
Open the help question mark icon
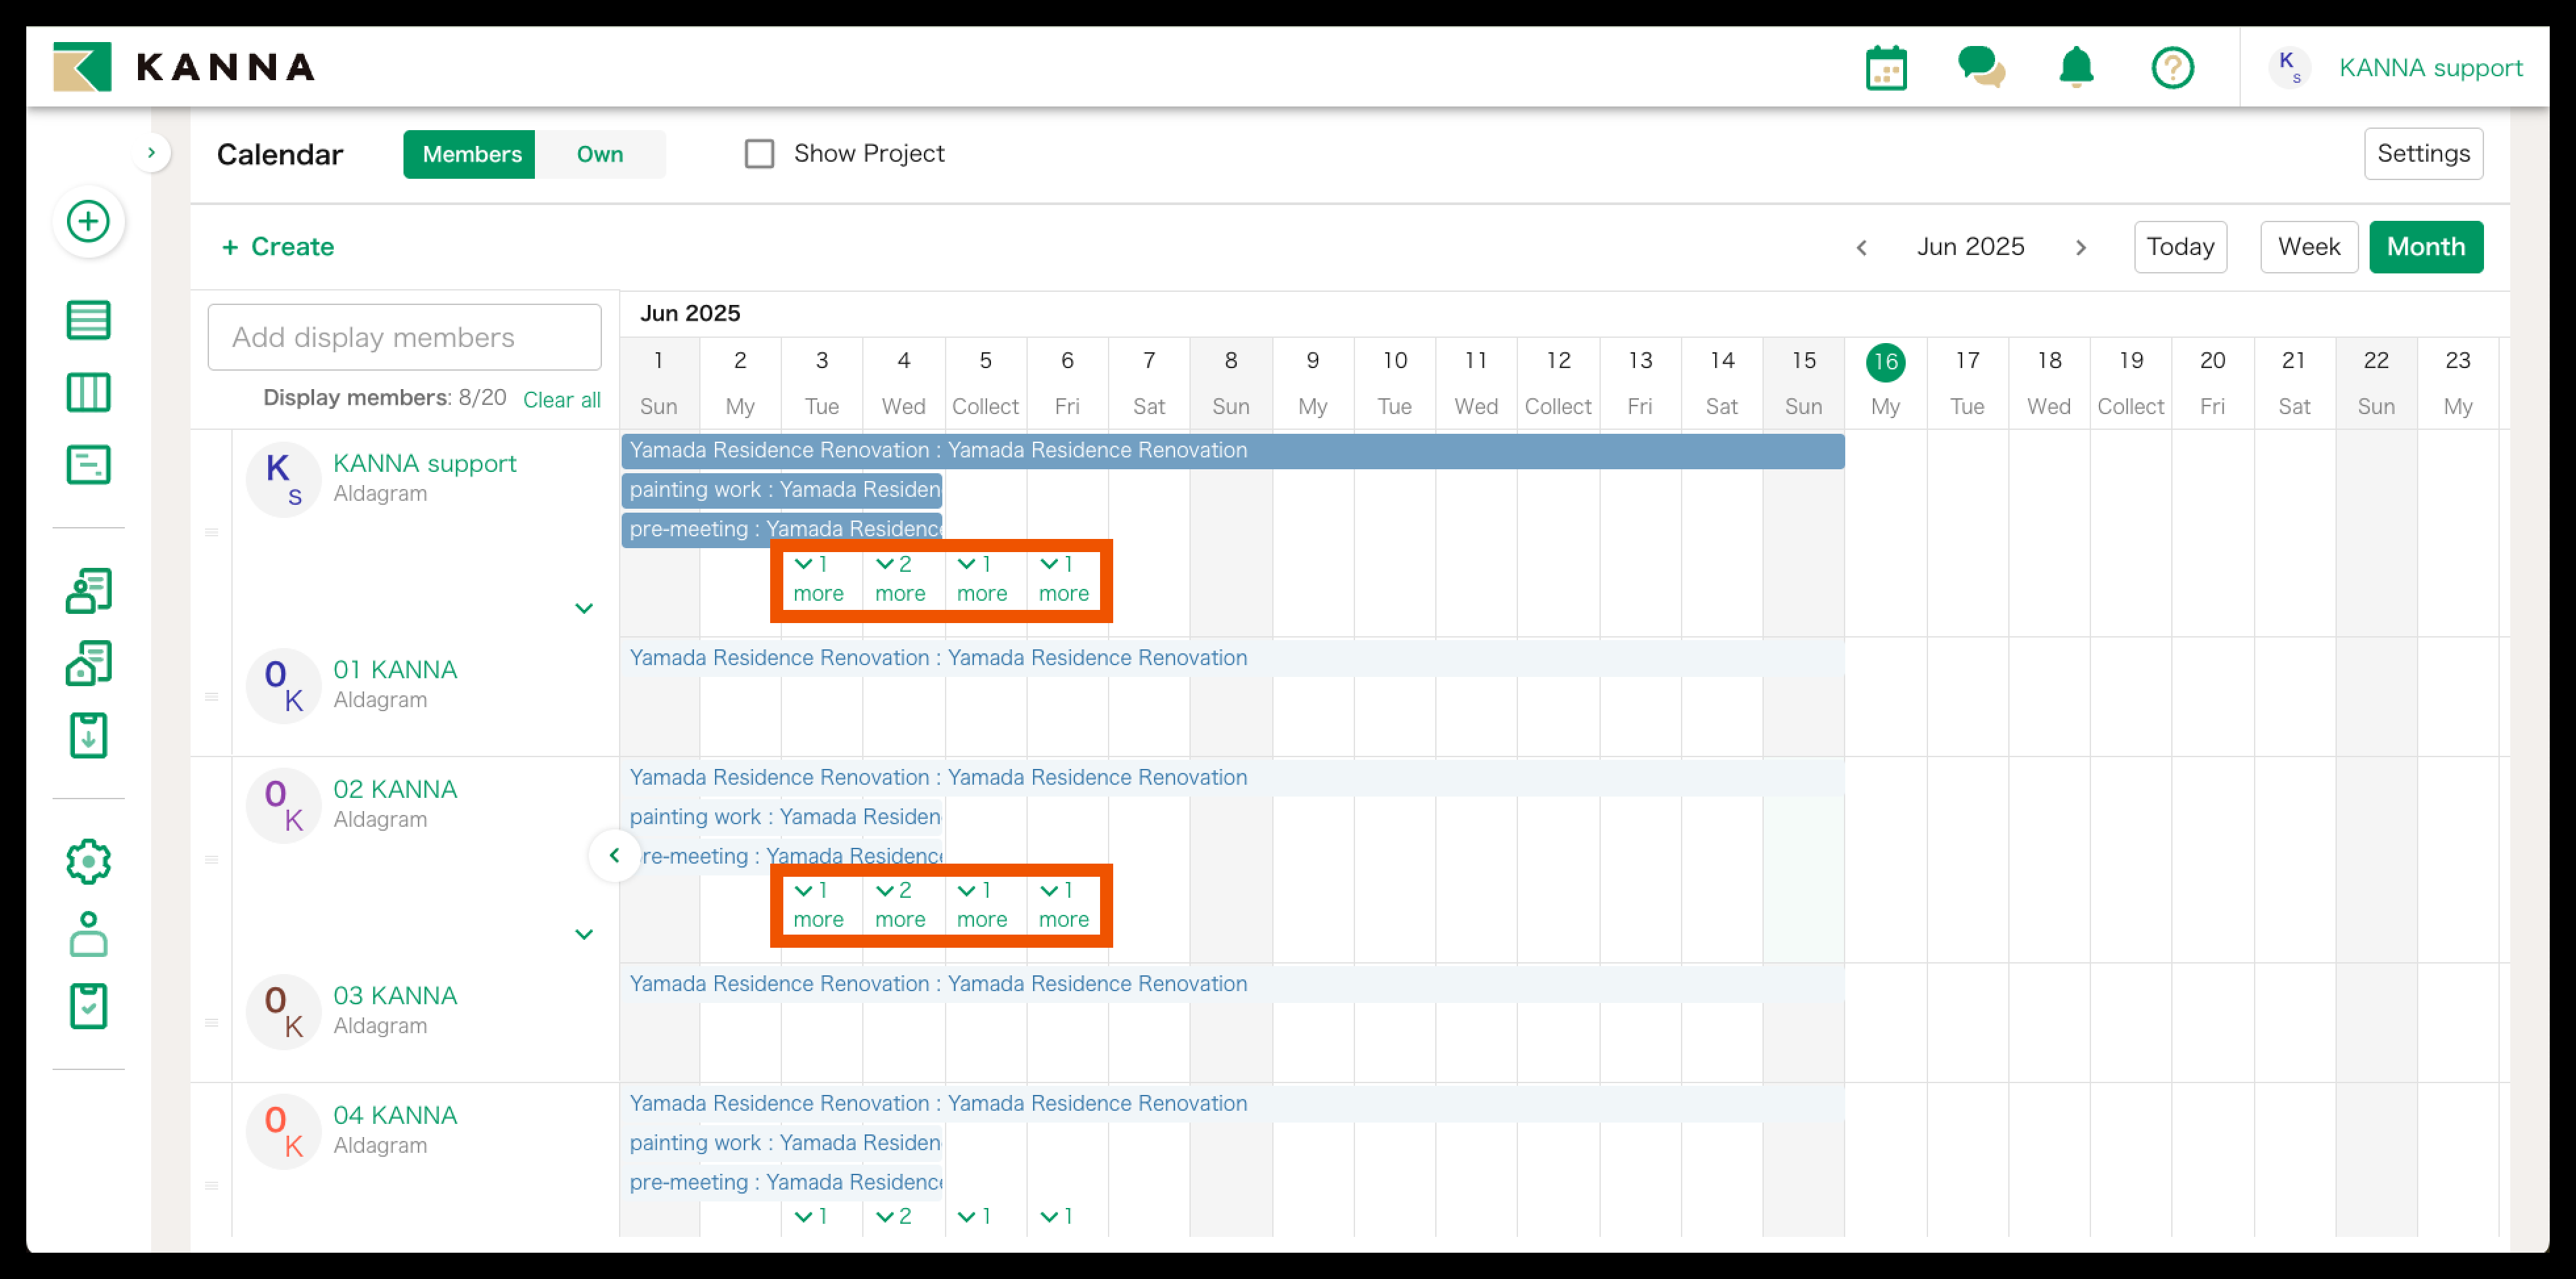(x=2172, y=68)
